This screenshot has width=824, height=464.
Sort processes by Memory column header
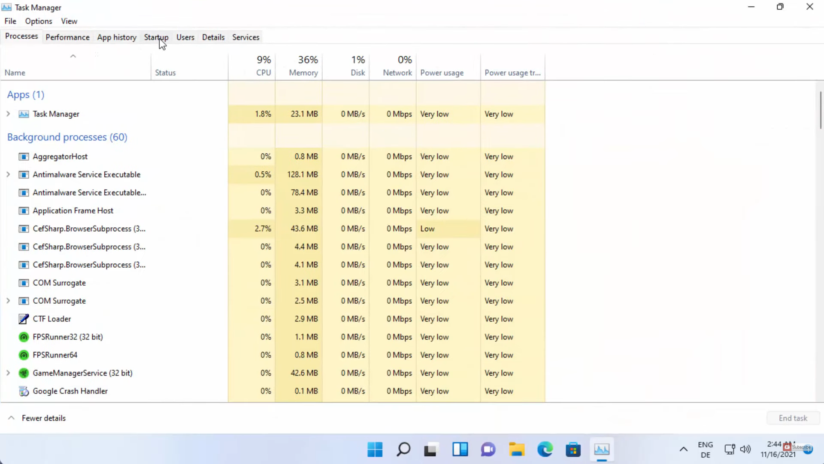click(303, 73)
